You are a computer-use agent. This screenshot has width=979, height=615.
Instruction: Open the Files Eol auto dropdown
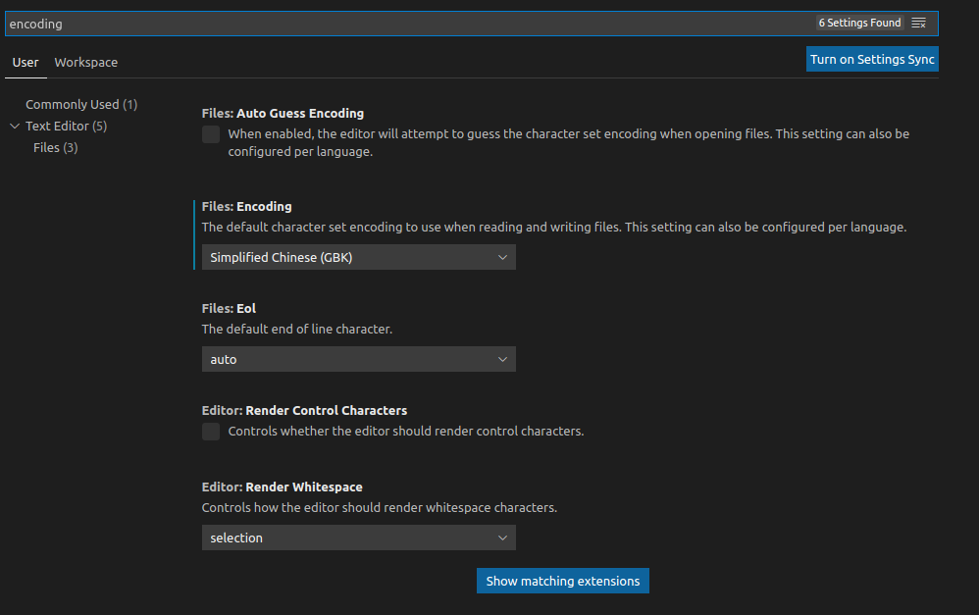click(x=358, y=359)
